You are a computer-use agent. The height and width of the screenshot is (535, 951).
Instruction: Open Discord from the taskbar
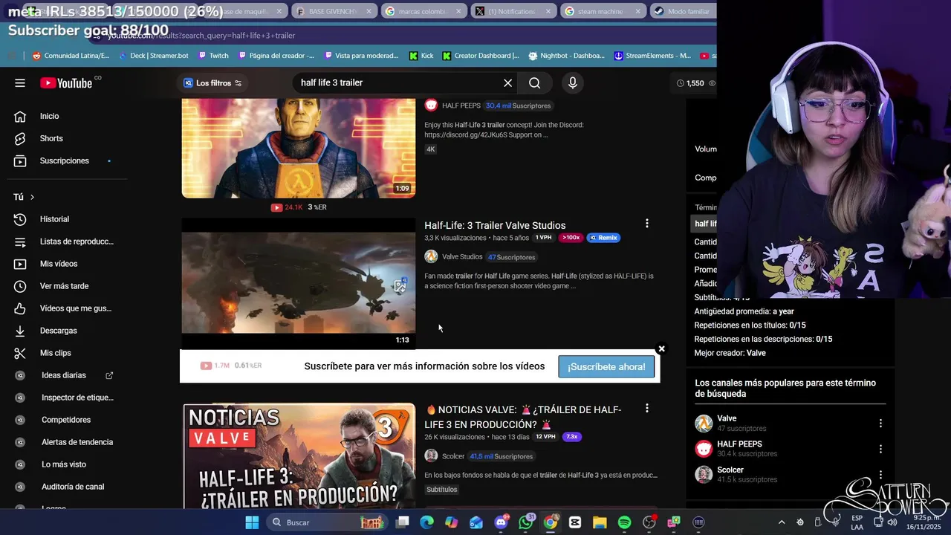[x=502, y=522]
